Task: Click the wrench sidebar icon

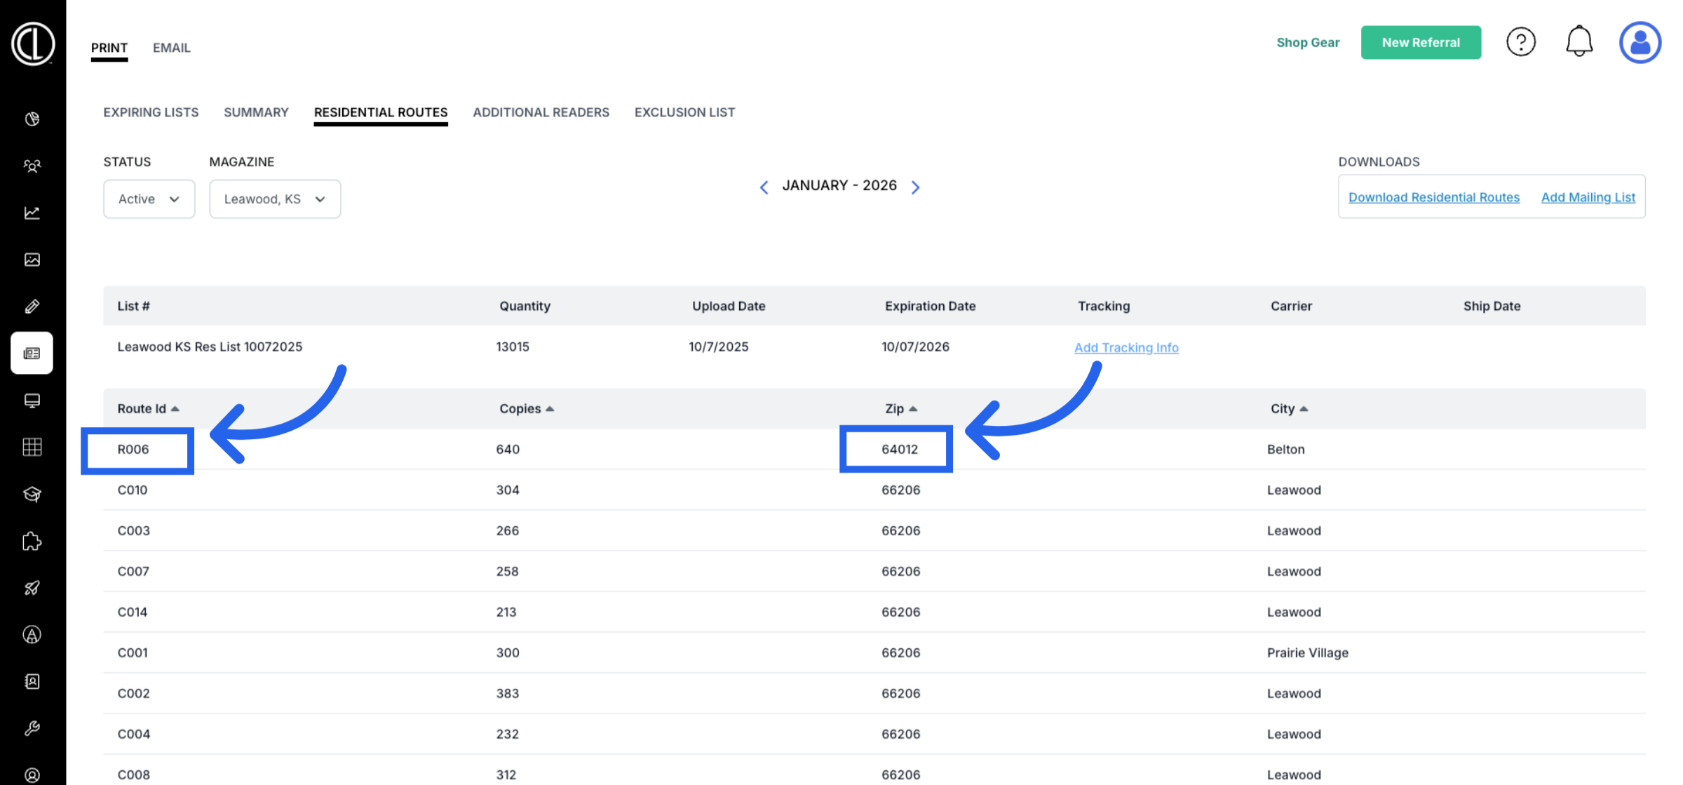Action: pyautogui.click(x=32, y=728)
